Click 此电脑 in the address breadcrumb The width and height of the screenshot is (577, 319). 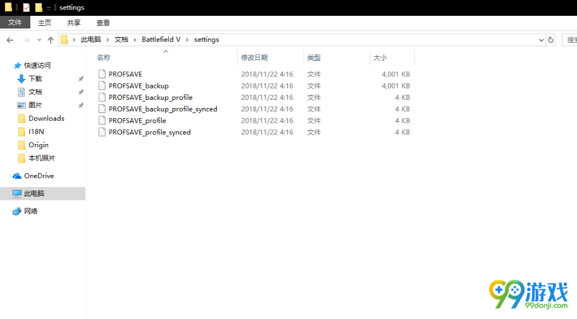point(91,39)
